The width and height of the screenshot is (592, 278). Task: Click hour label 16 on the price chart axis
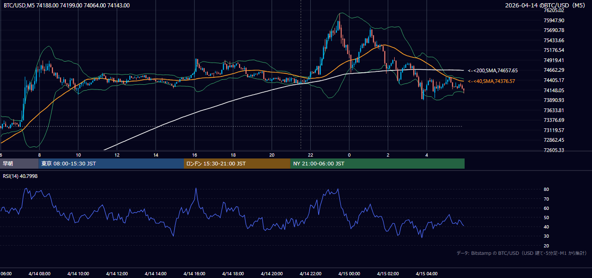pos(195,155)
